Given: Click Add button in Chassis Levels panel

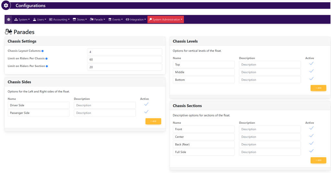Looking at the screenshot, I should tap(318, 88).
